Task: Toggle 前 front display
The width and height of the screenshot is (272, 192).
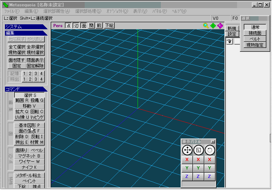Action: pyautogui.click(x=99, y=26)
